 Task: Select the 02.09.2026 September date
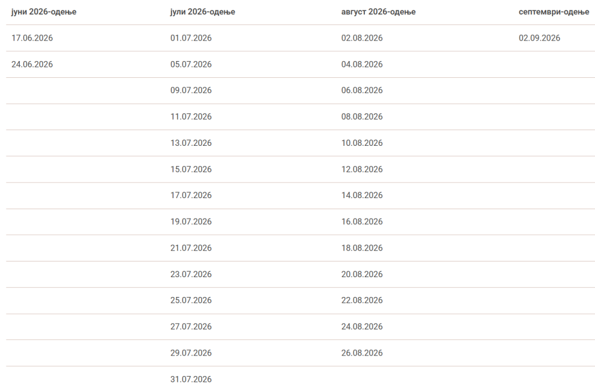(539, 38)
